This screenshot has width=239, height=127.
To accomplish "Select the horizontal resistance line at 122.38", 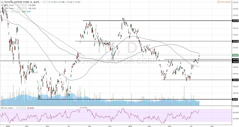I will point(158,21).
